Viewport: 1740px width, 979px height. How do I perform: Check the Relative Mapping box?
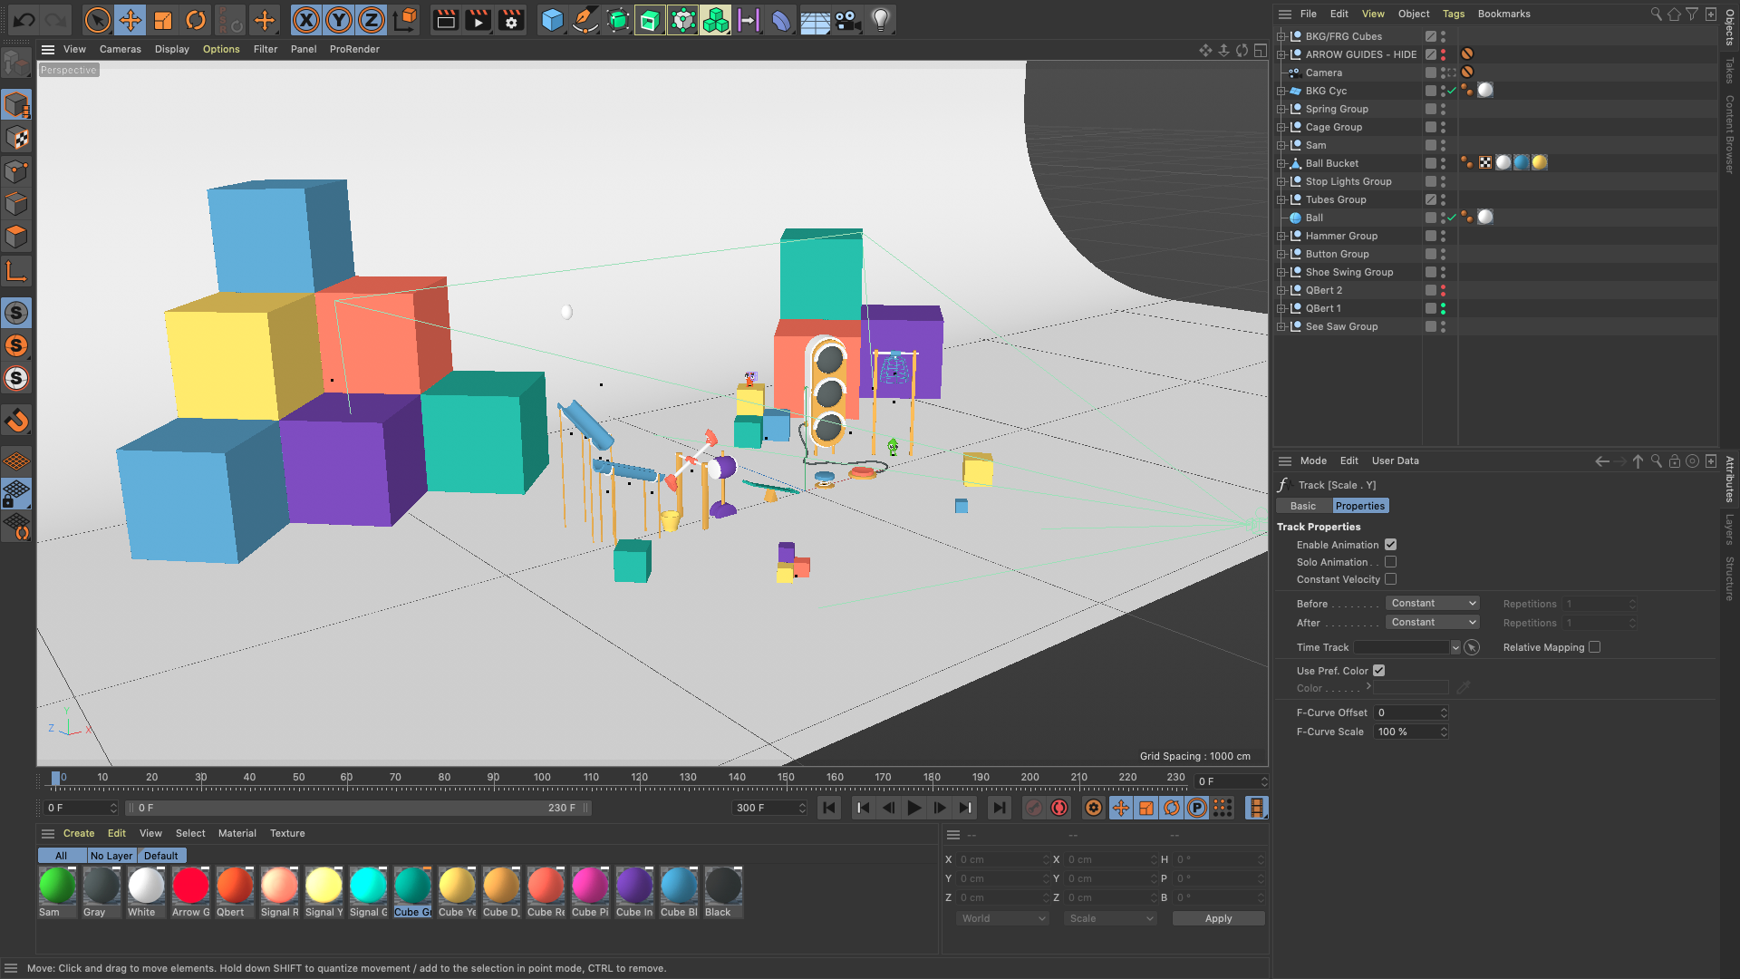tap(1594, 647)
